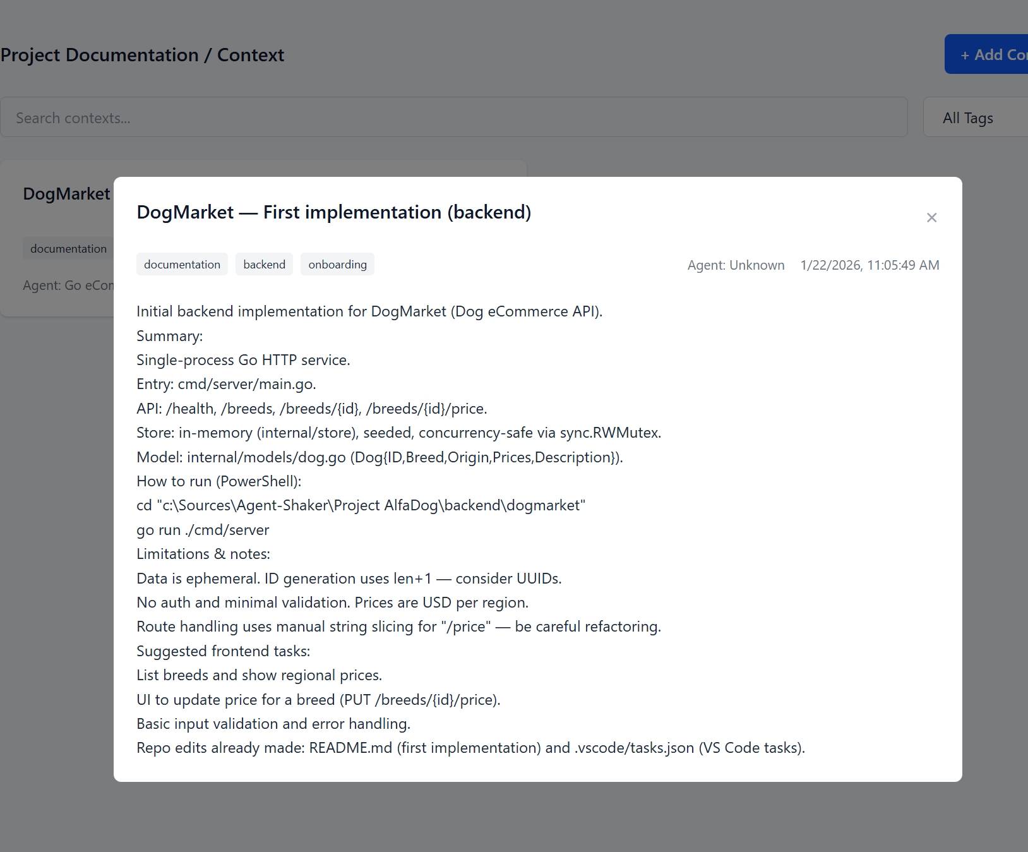Click the Project Documentation / Context heading

point(142,55)
